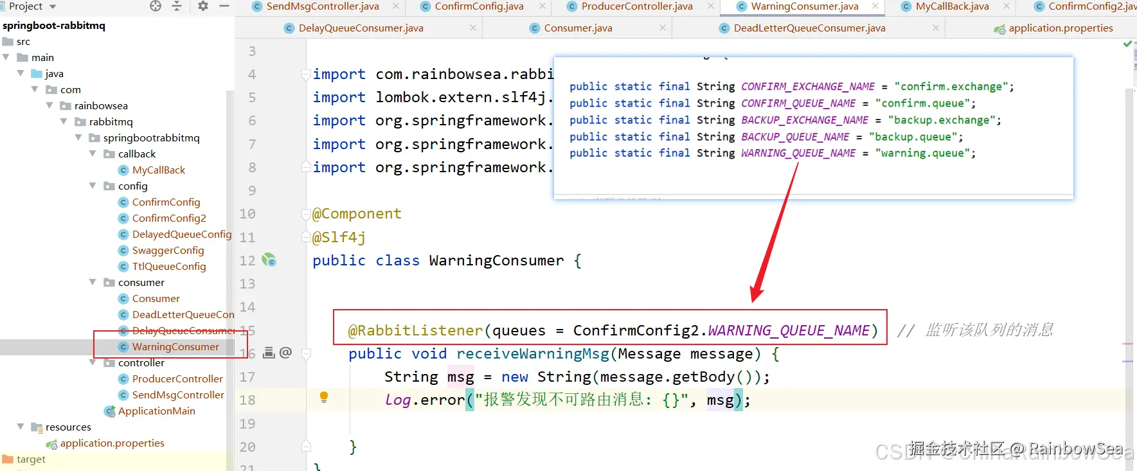This screenshot has width=1137, height=471.
Task: Click the collapse all icon in Project panel
Action: point(177,6)
